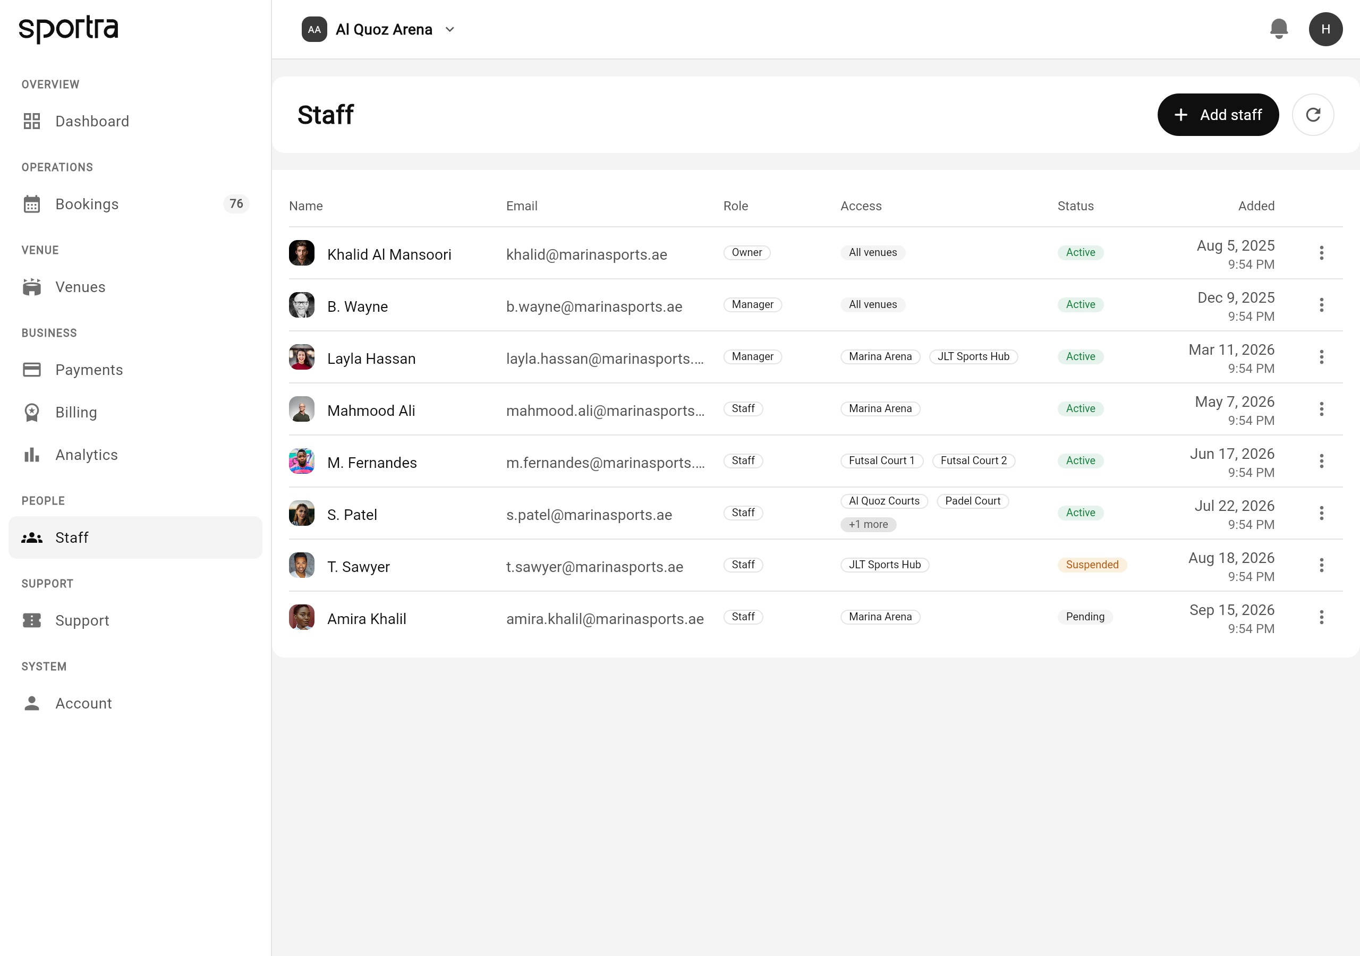Click the khalid@marinasports.ae email

coord(586,255)
